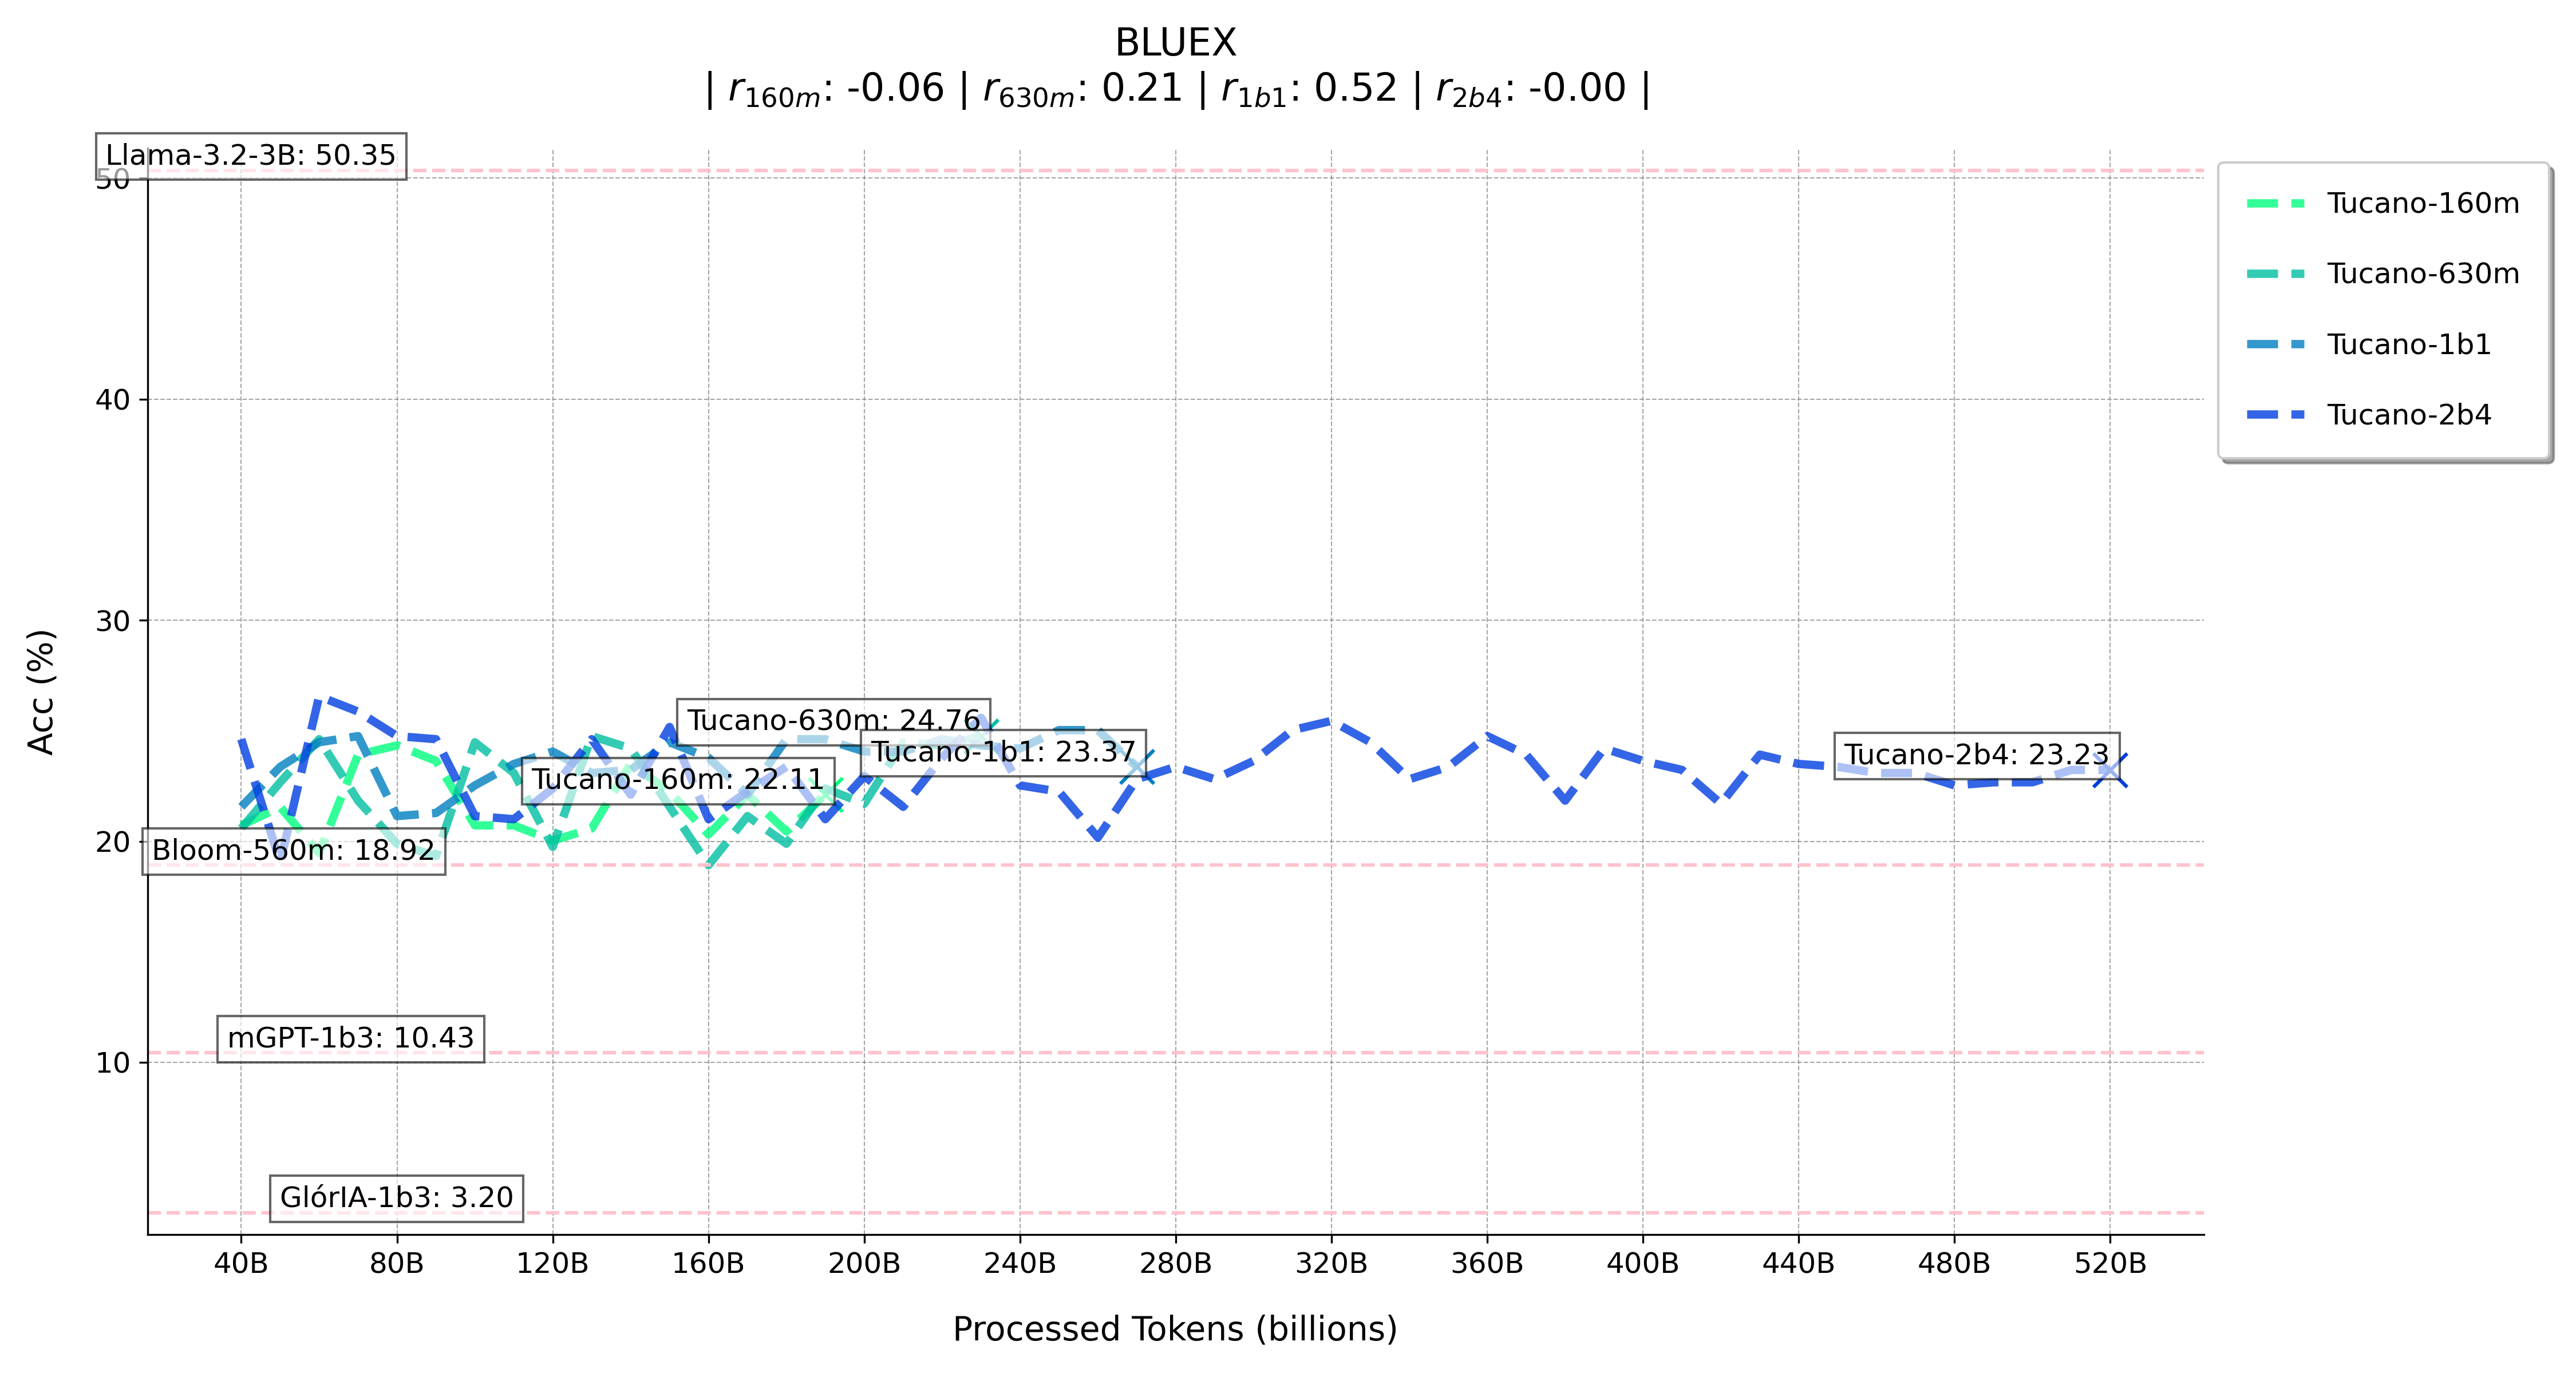Click the 120B x-axis tick label
Screen dimensions: 2576x1373
(x=552, y=1264)
